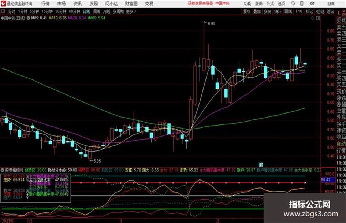The width and height of the screenshot is (346, 223).
Task: Open the F10 company info
Action: click(x=299, y=11)
